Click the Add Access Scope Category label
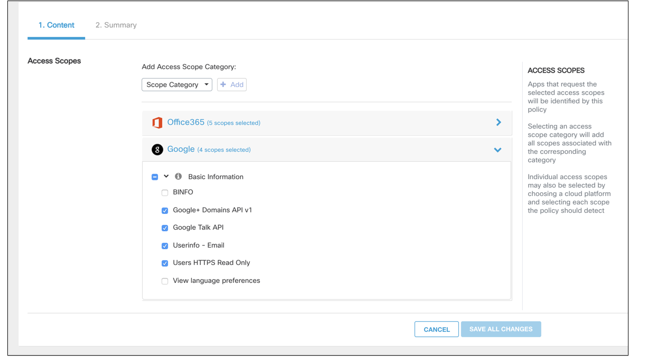This screenshot has width=657, height=363. [189, 67]
